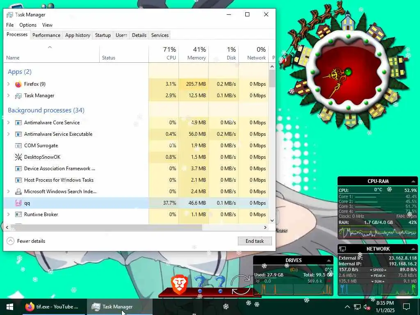Viewport: 420px width, 315px height.
Task: Switch to the Startup tab
Action: coord(103,35)
